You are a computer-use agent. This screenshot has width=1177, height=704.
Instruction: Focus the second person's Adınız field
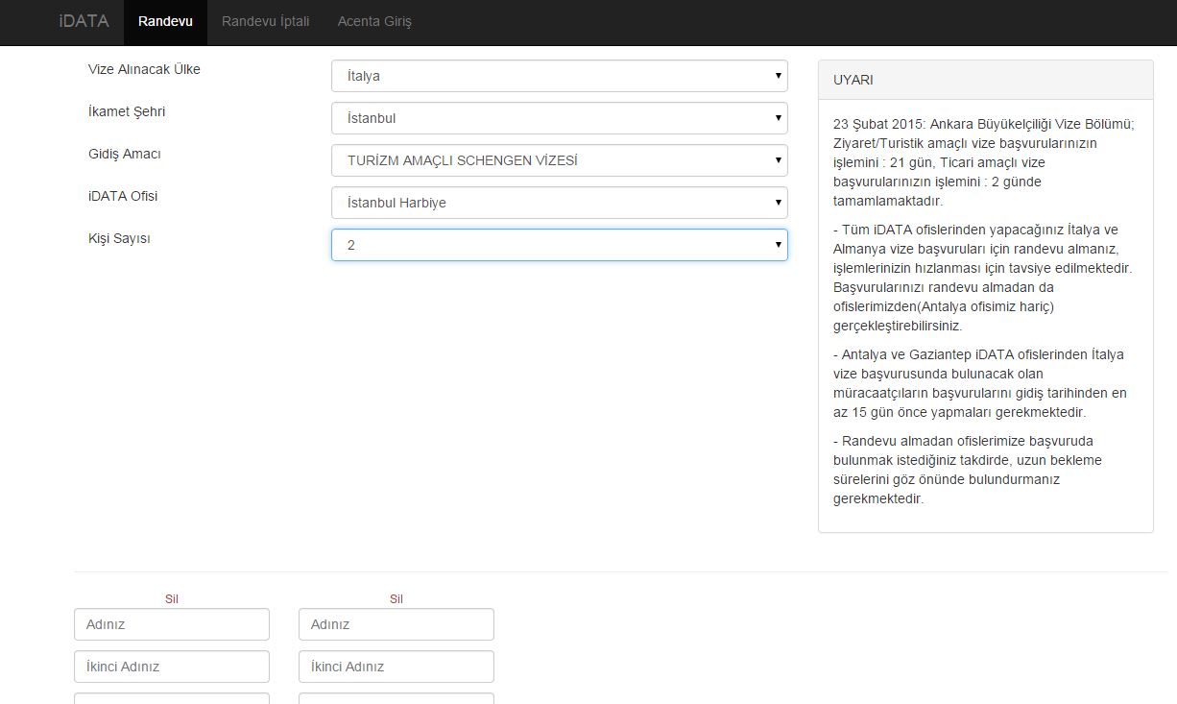click(396, 624)
